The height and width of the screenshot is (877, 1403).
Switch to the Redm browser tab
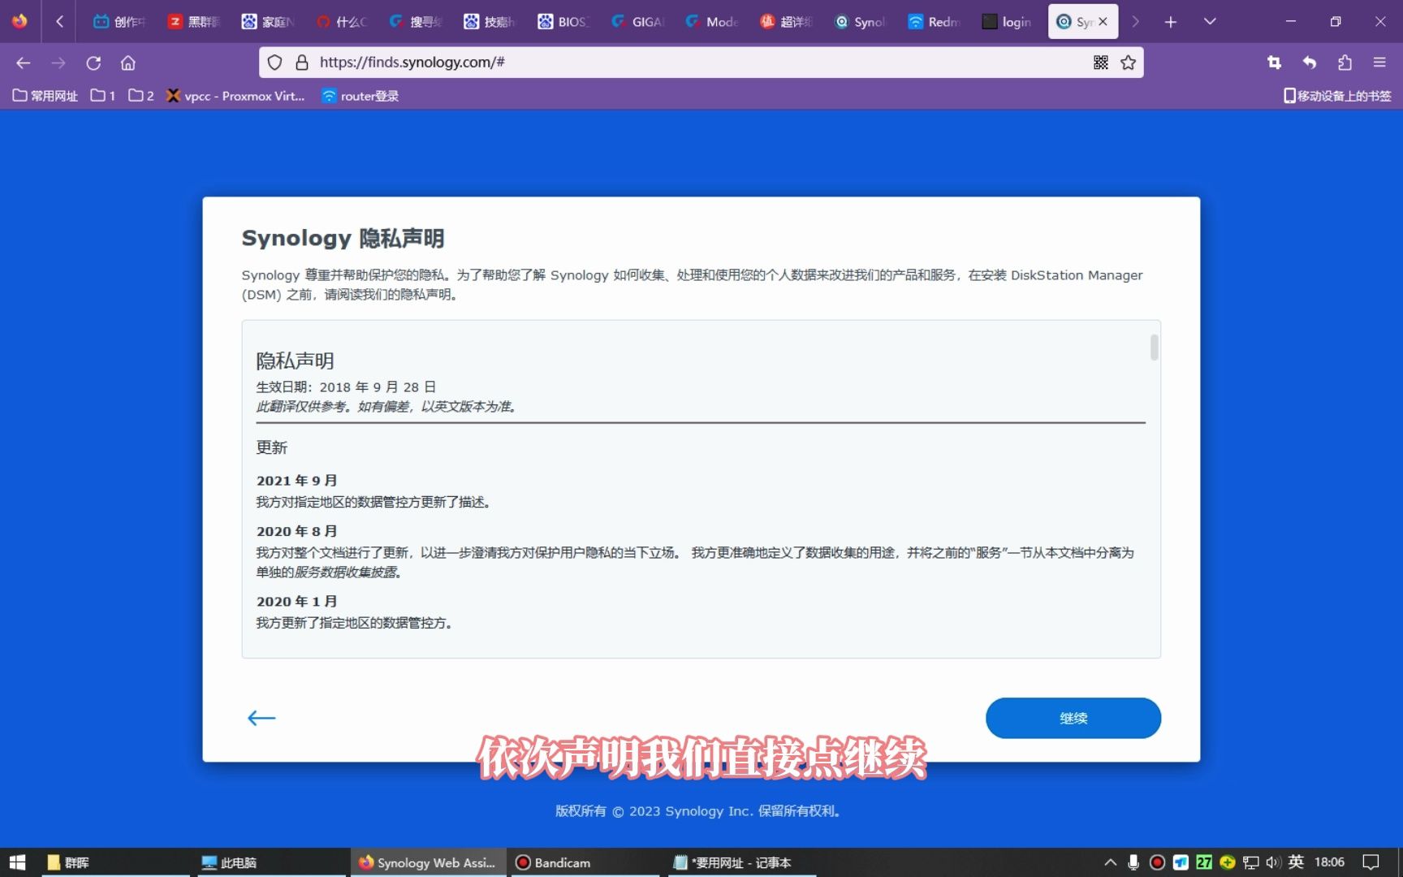click(935, 22)
